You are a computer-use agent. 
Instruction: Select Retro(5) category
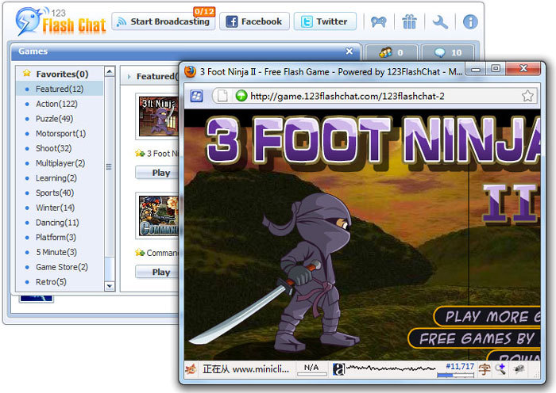coord(60,282)
